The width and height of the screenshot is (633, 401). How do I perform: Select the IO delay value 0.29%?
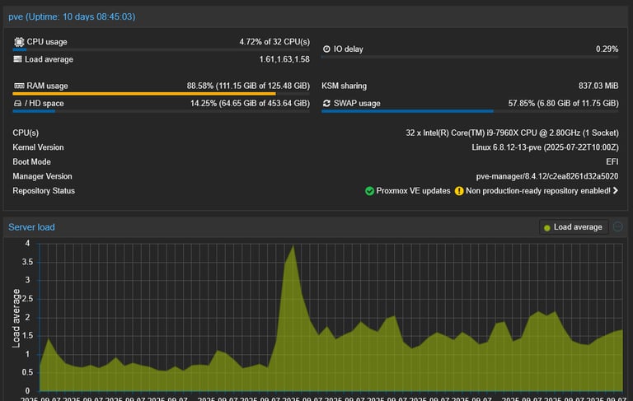coord(607,49)
